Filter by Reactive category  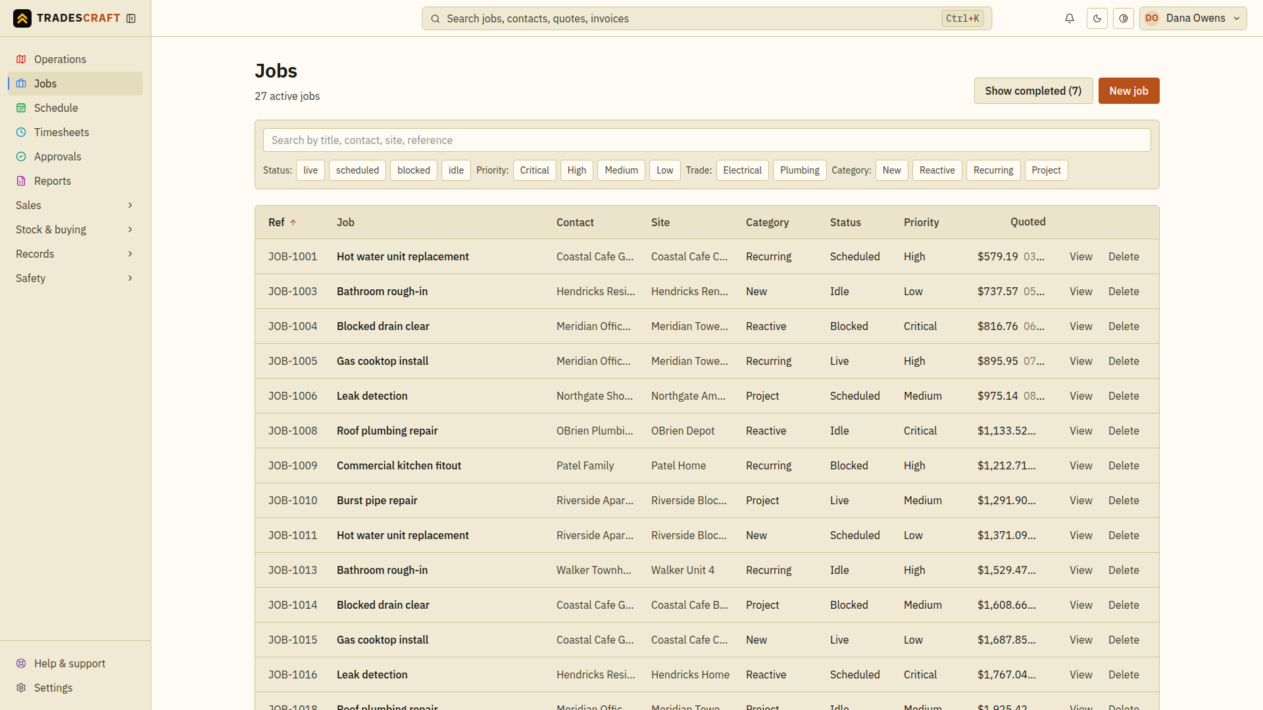937,170
